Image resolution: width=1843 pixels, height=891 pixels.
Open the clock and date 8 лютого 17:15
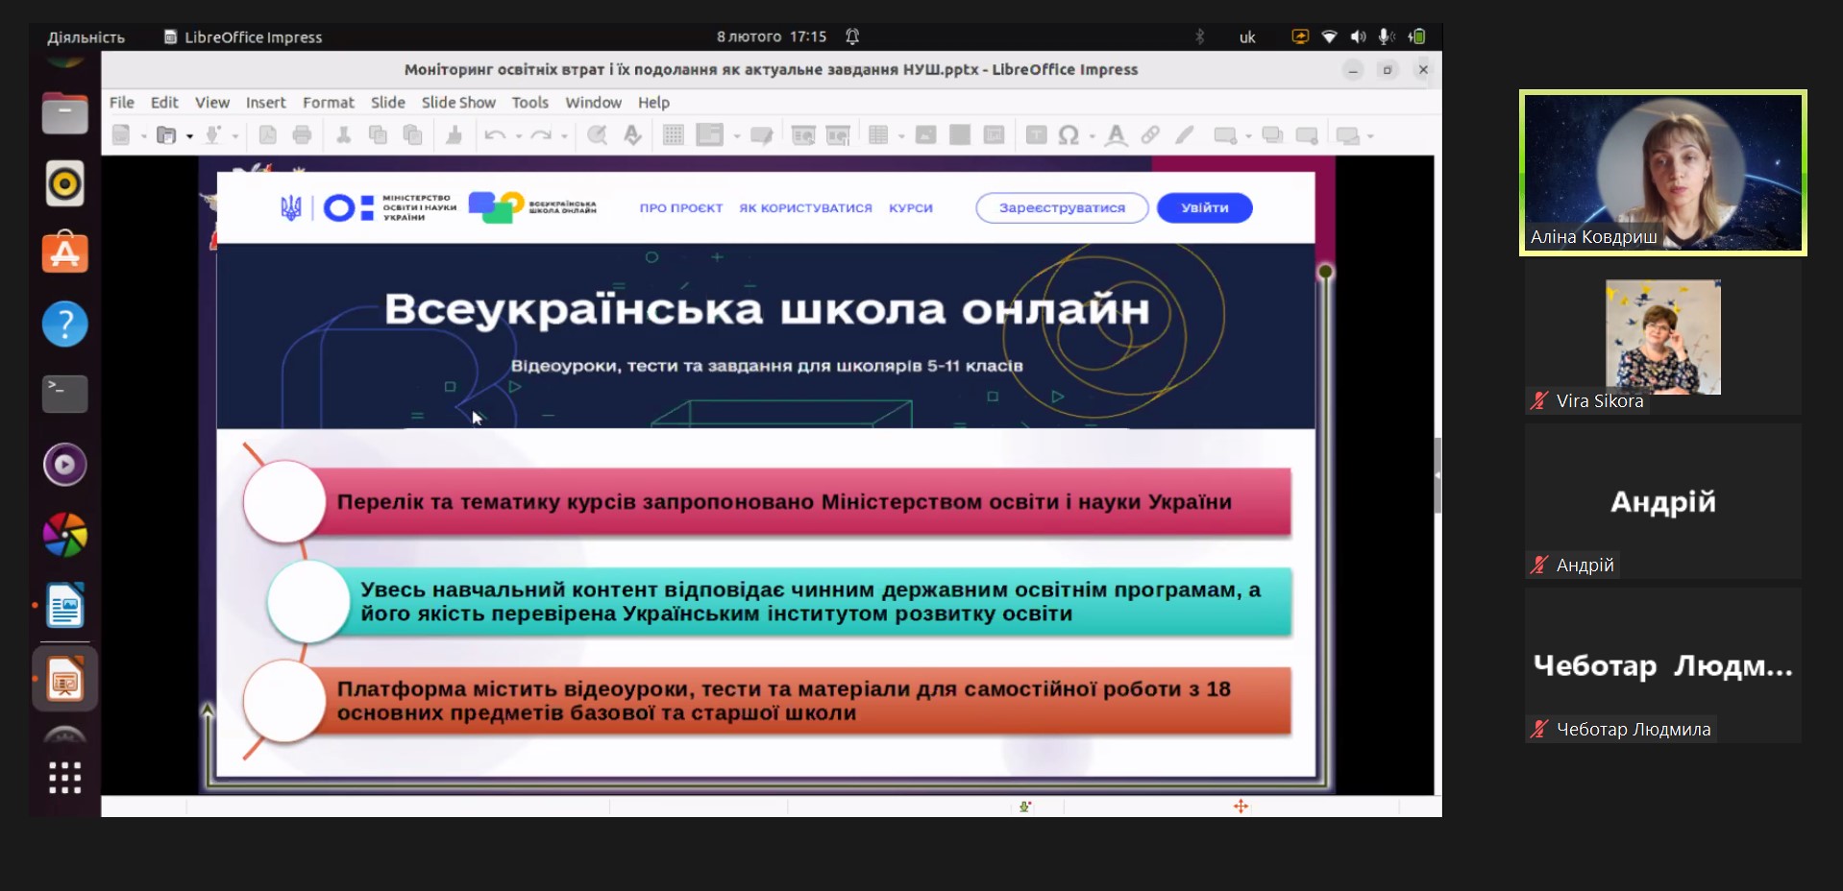[772, 37]
